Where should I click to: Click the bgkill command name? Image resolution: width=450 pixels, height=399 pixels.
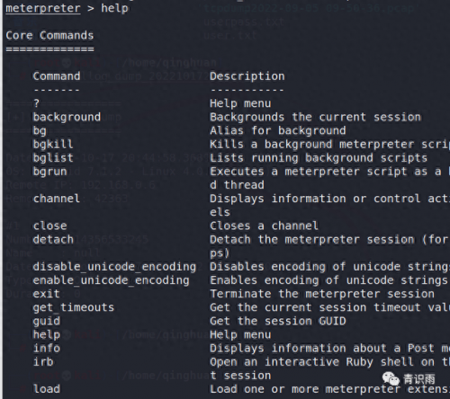tap(53, 145)
